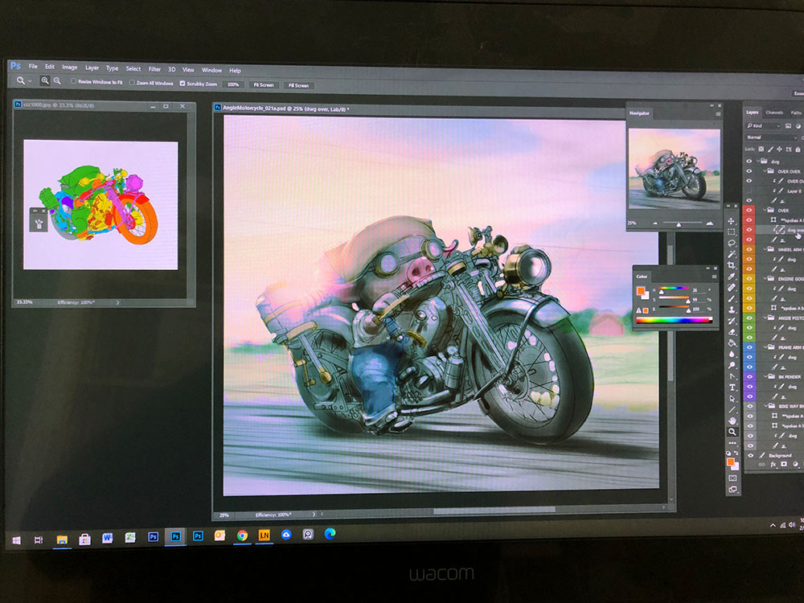This screenshot has width=804, height=603.
Task: Lock all with padlock icon
Action: tap(798, 150)
